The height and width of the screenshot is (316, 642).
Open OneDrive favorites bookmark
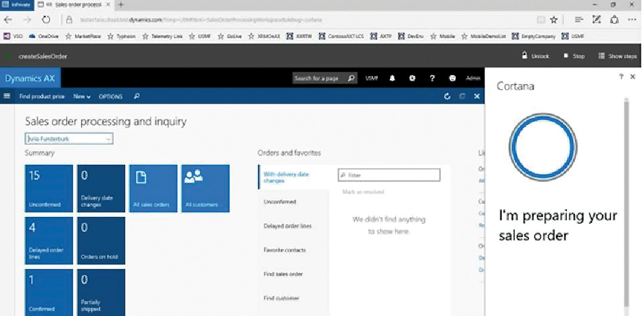tap(44, 36)
